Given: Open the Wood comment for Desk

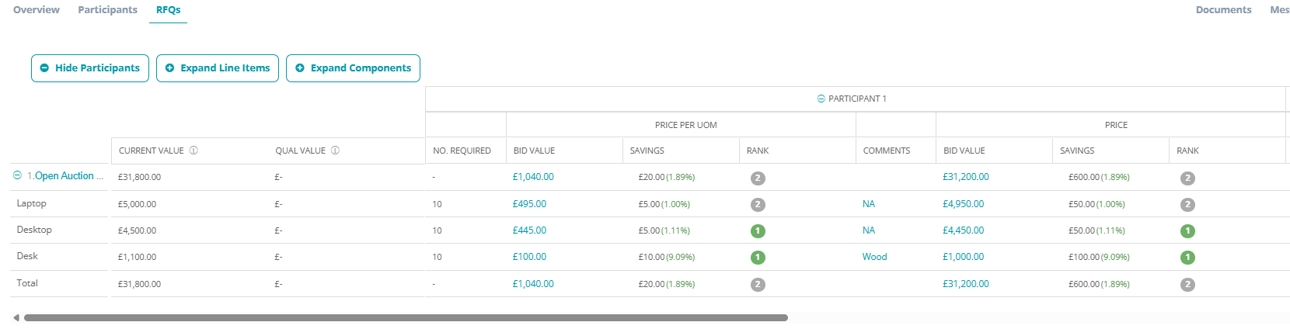Looking at the screenshot, I should point(874,257).
